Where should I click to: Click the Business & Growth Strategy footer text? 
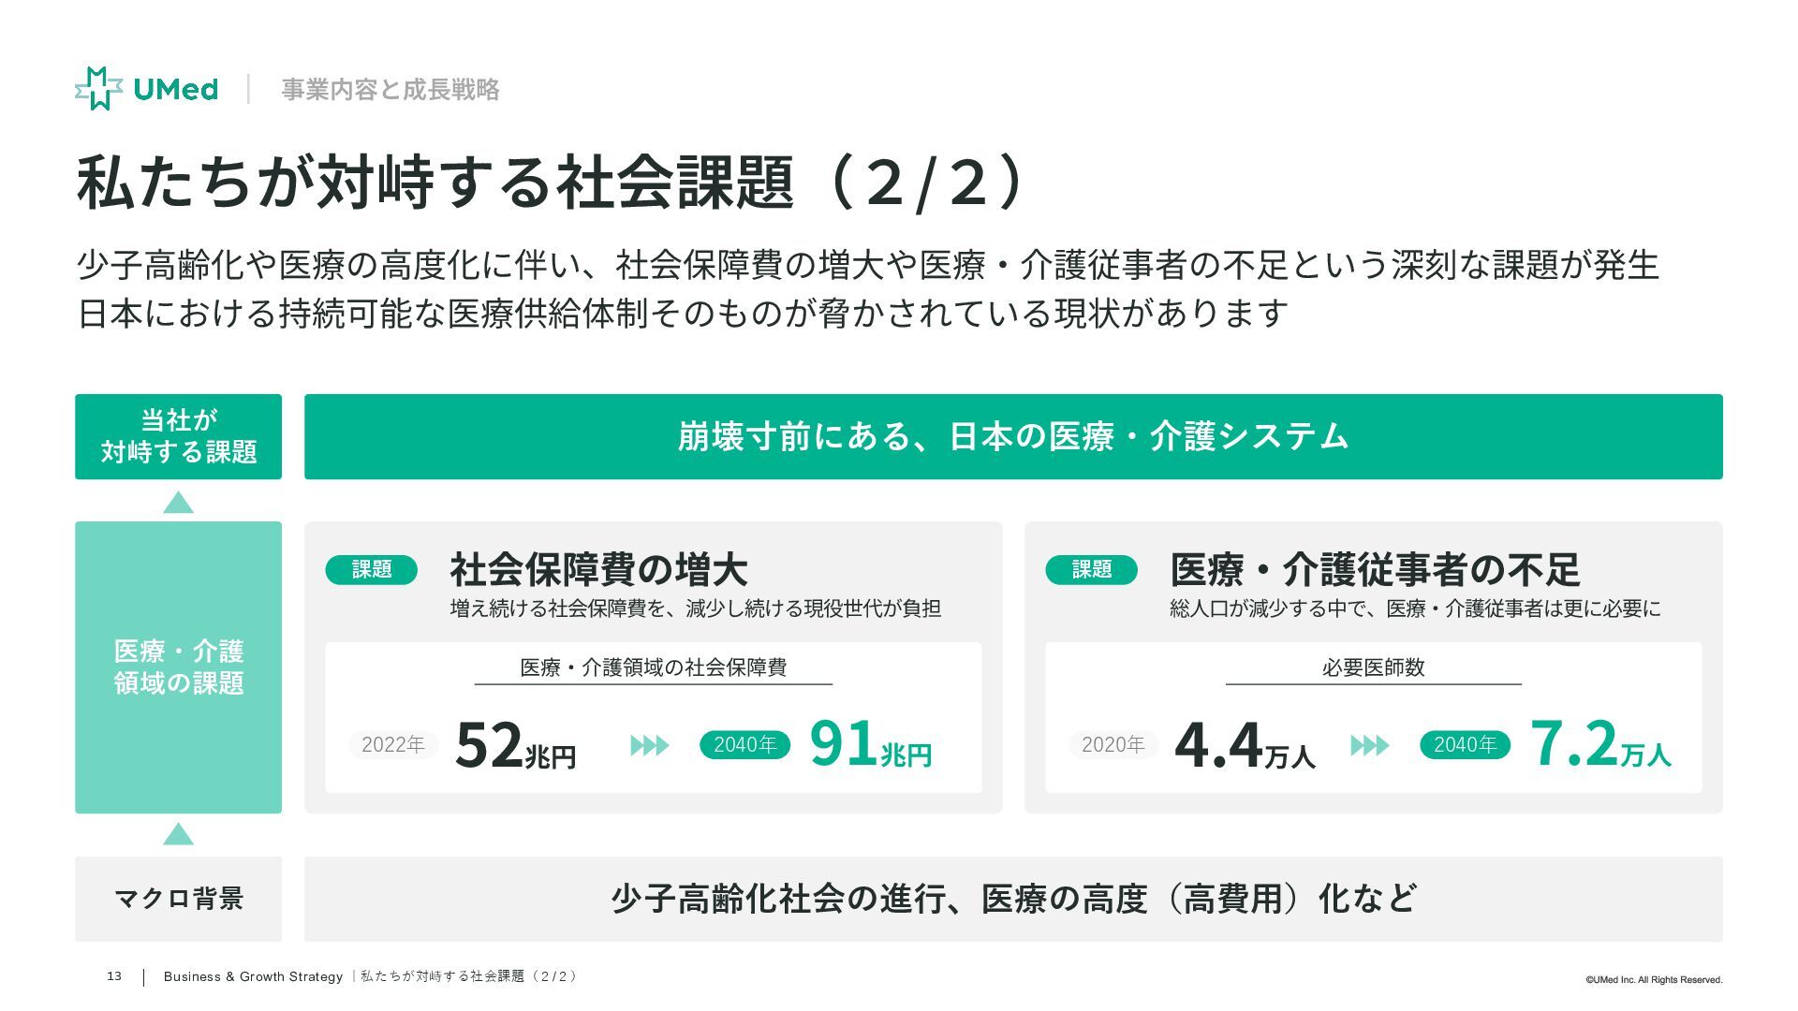pyautogui.click(x=253, y=976)
